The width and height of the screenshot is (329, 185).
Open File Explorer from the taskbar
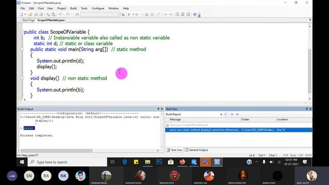coord(148,162)
